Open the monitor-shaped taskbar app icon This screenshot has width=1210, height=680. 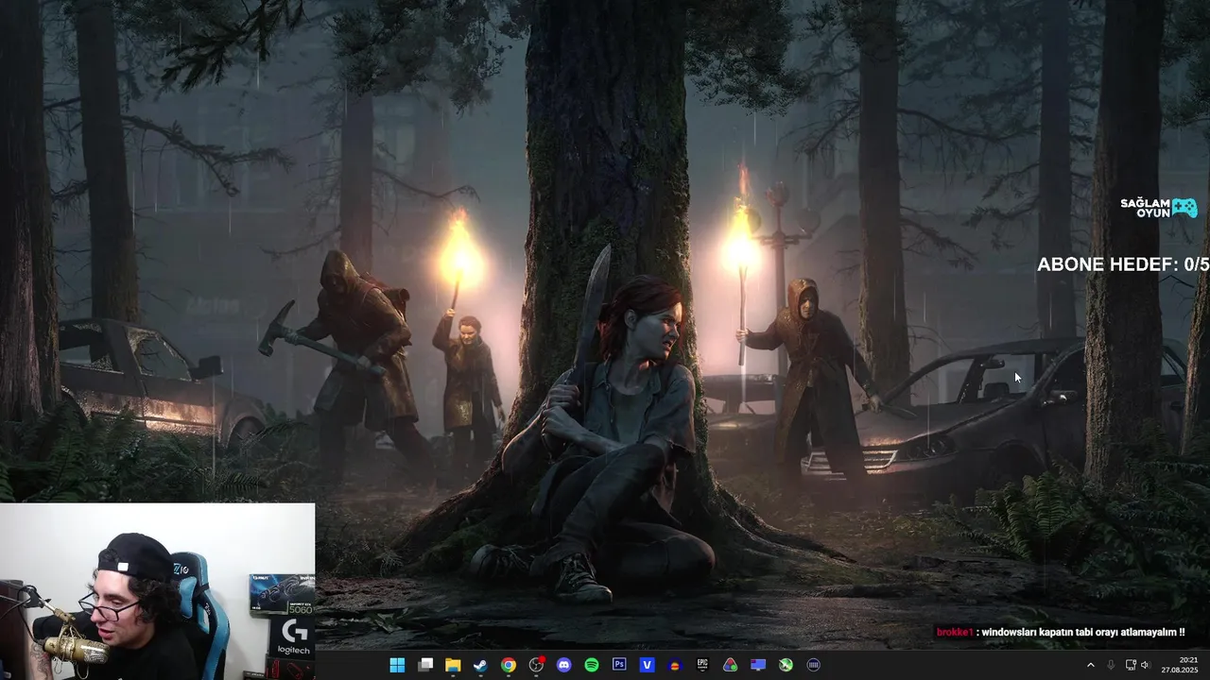(758, 665)
